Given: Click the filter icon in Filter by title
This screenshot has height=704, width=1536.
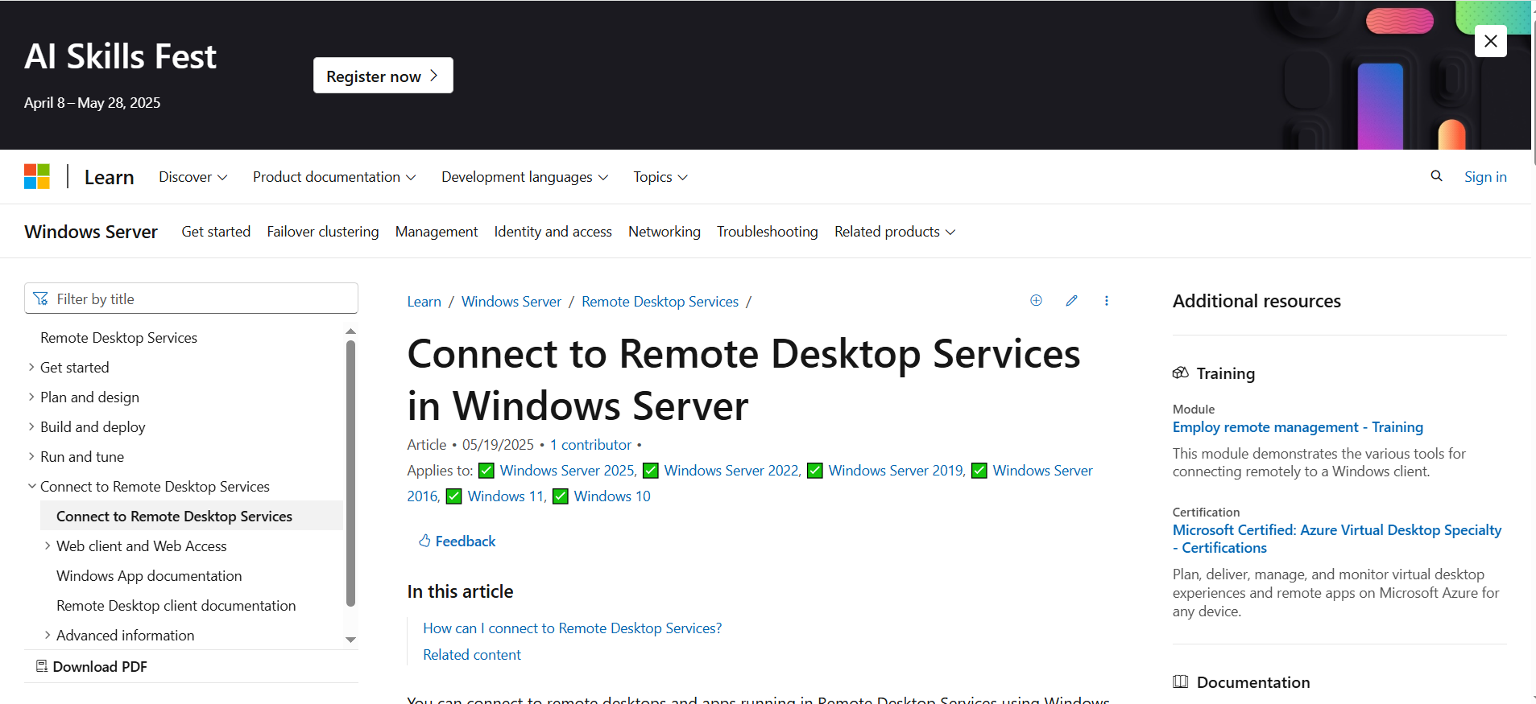Looking at the screenshot, I should click(40, 299).
